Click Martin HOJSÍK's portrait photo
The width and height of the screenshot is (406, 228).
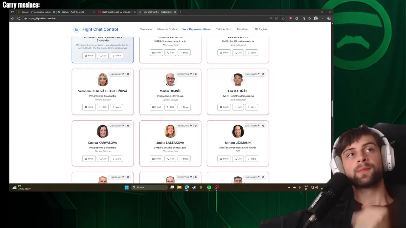click(x=170, y=79)
